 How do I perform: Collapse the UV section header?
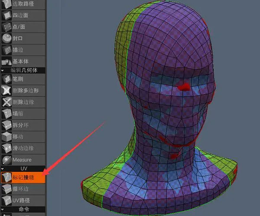click(x=23, y=168)
